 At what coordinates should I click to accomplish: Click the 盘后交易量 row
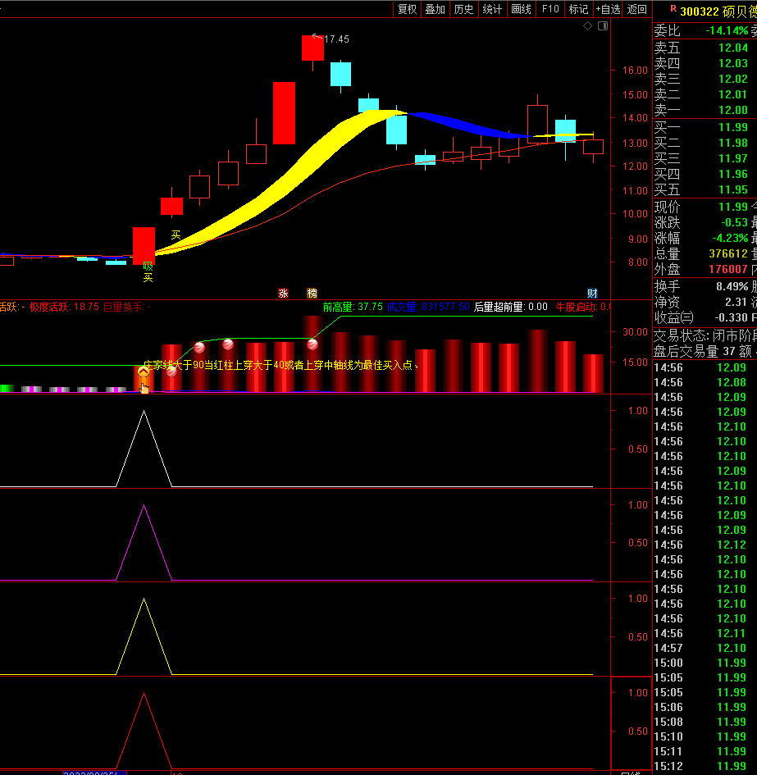click(705, 352)
